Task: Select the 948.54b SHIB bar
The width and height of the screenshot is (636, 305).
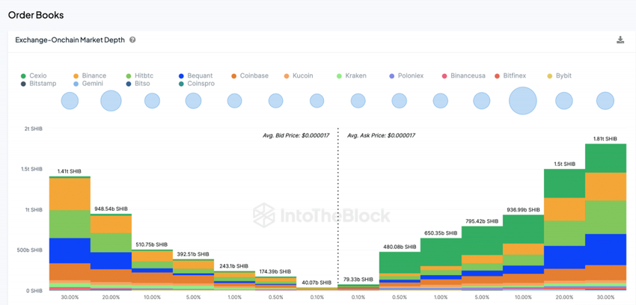Action: click(111, 252)
